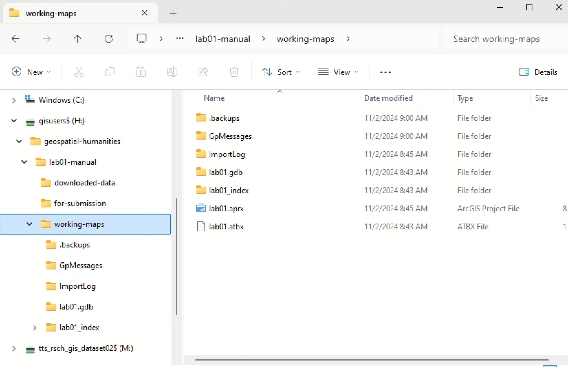The height and width of the screenshot is (367, 568).
Task: Open the View dropdown menu
Action: pyautogui.click(x=338, y=72)
